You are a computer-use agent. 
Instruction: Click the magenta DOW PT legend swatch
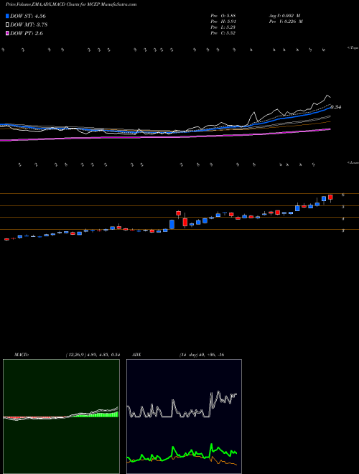pyautogui.click(x=8, y=33)
